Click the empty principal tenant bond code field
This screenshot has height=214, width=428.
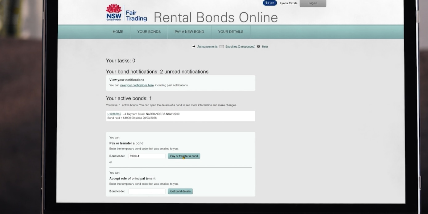click(147, 191)
